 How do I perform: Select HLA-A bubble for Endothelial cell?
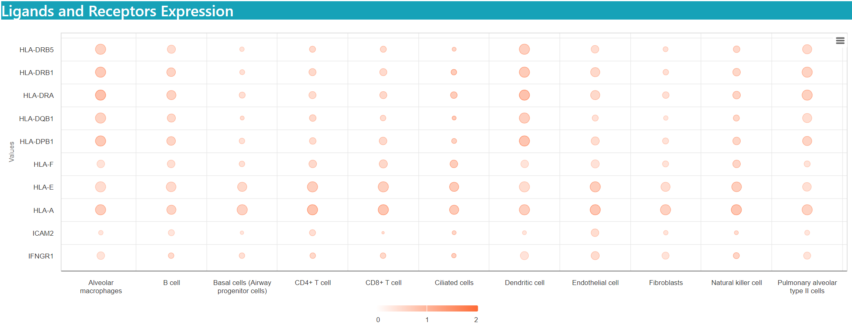595,210
